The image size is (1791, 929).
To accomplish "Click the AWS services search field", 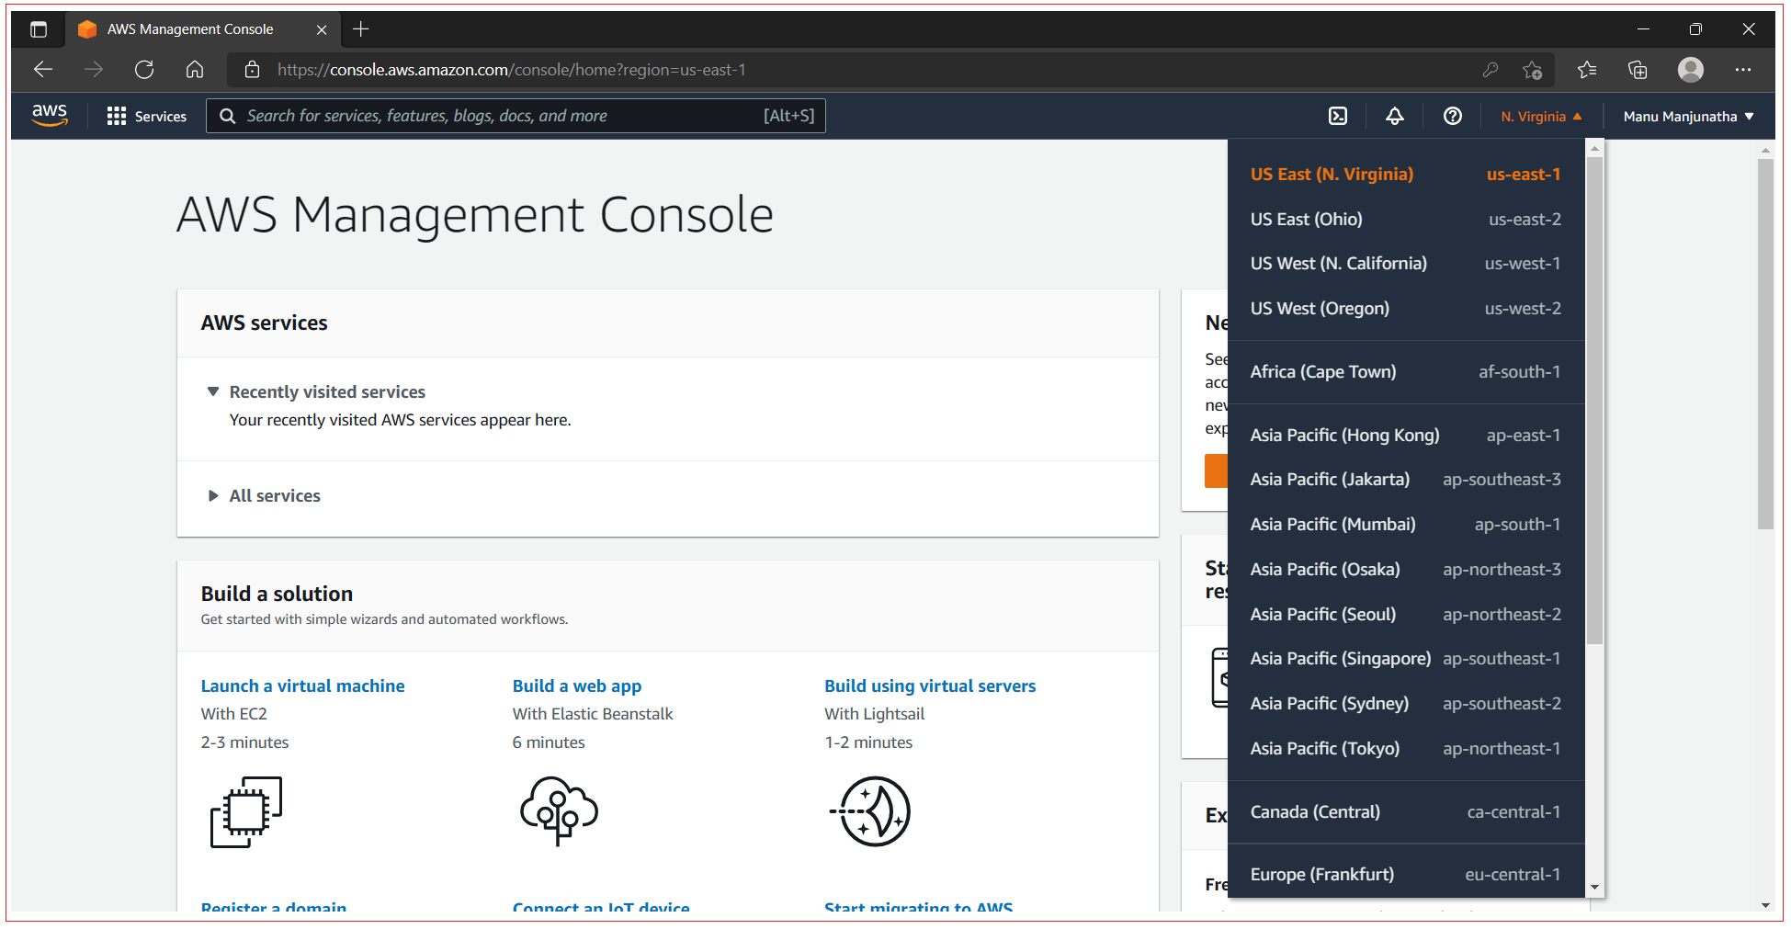I will click(x=516, y=116).
